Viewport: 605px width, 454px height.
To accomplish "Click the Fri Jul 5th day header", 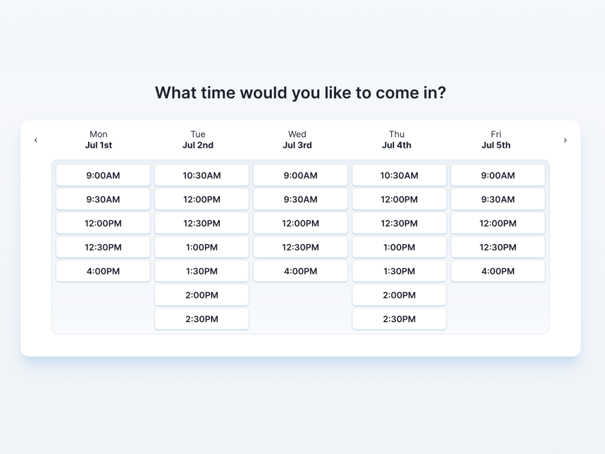I will click(496, 140).
